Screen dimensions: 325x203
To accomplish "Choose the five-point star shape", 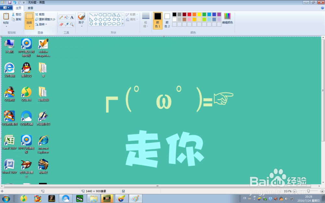I will coord(100,24).
